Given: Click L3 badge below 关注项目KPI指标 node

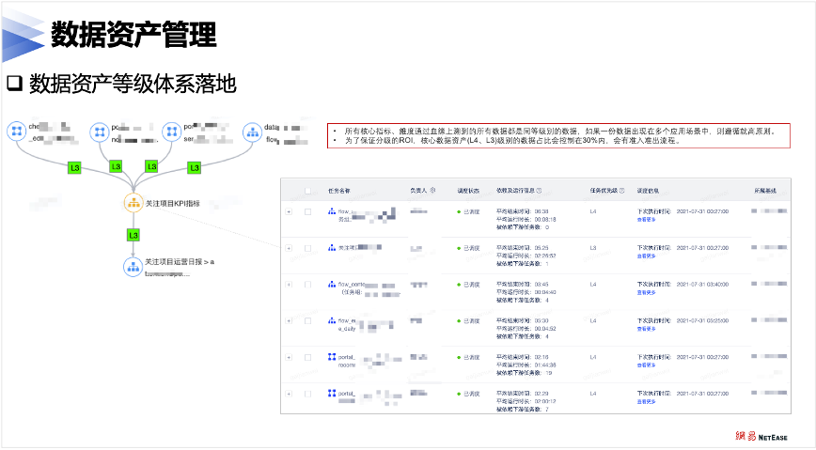Looking at the screenshot, I should click(133, 235).
